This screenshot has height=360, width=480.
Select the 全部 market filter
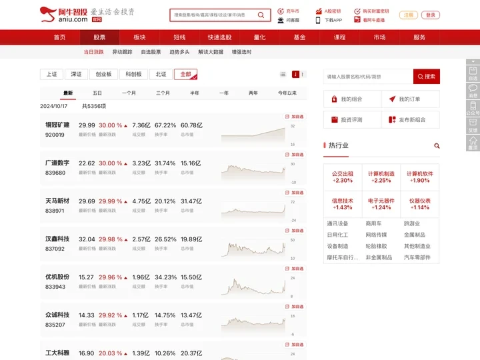(x=185, y=74)
